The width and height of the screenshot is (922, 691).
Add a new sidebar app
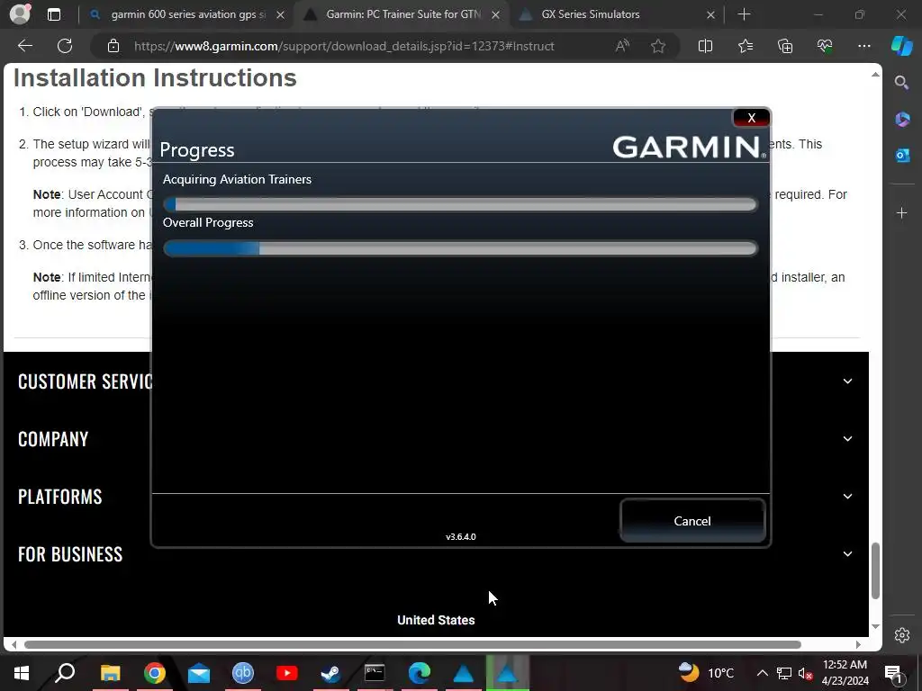pos(901,212)
